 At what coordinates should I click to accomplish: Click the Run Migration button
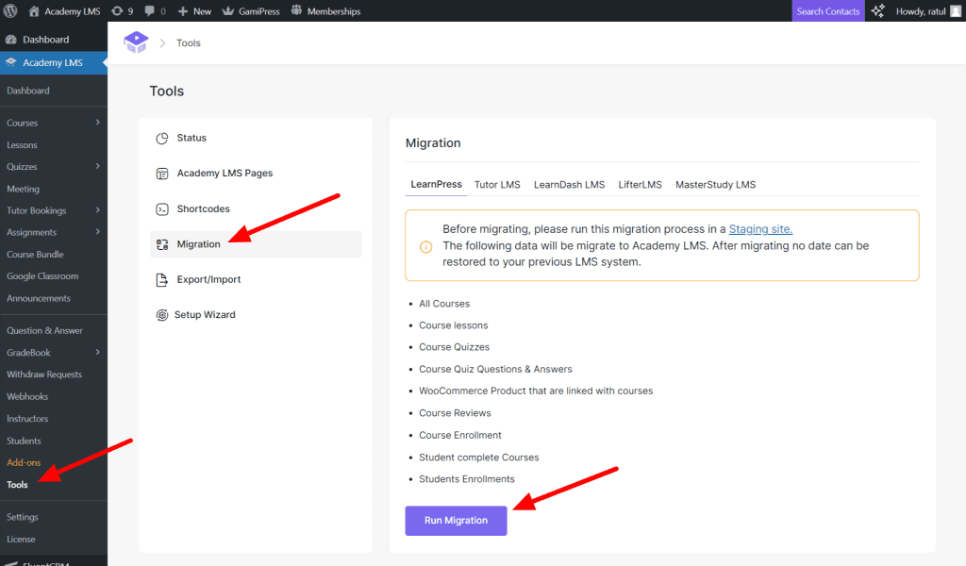(456, 520)
